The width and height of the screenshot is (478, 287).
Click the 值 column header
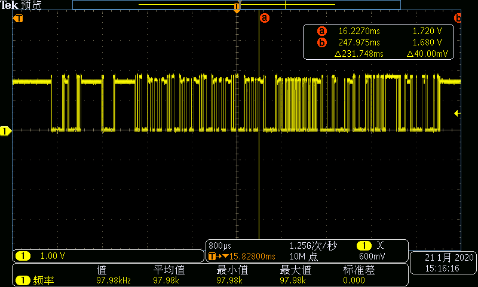coord(102,270)
